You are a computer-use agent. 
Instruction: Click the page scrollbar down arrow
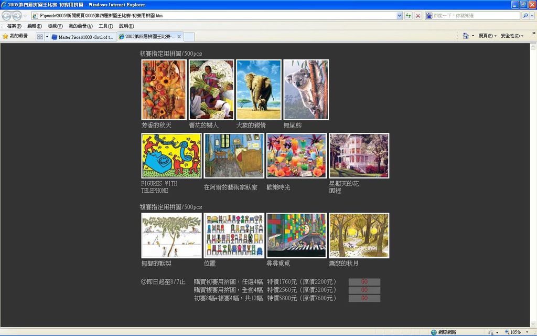click(533, 324)
